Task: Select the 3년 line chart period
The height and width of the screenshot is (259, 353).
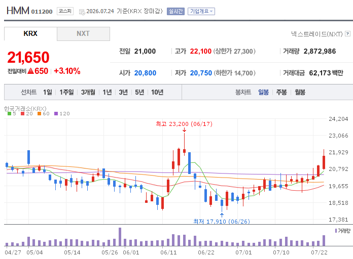Action: [123, 92]
